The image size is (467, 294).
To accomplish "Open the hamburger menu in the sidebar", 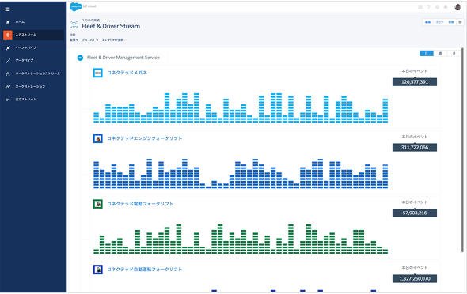I will click(x=7, y=9).
